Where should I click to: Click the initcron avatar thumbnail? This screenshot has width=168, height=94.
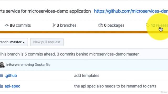pyautogui.click(x=2, y=65)
